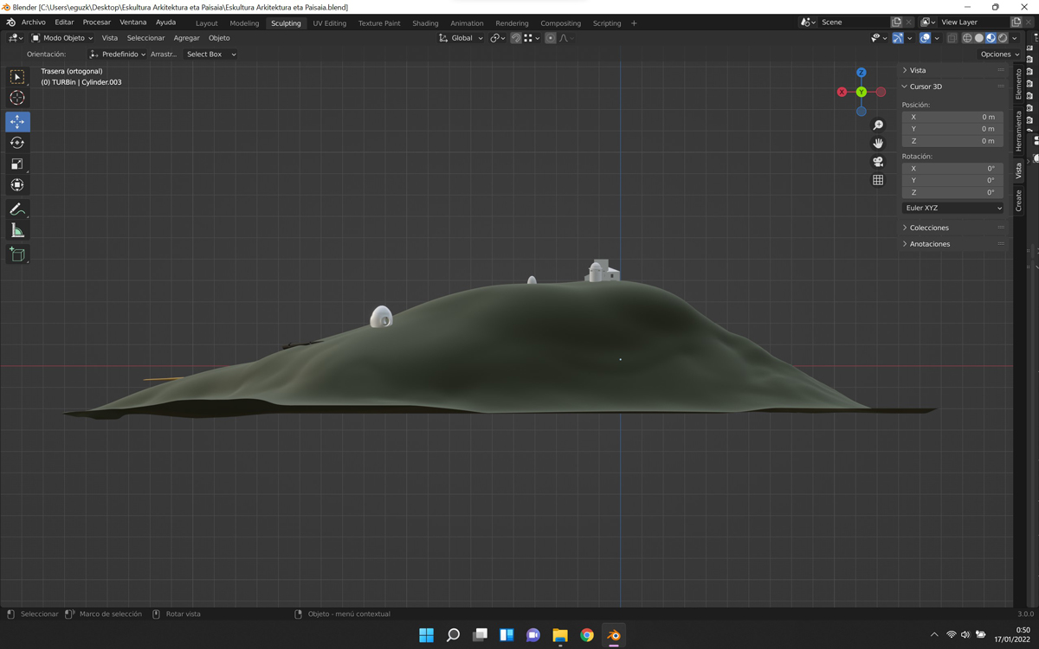Toggle proportional editing in header
This screenshot has height=649, width=1039.
tap(551, 38)
